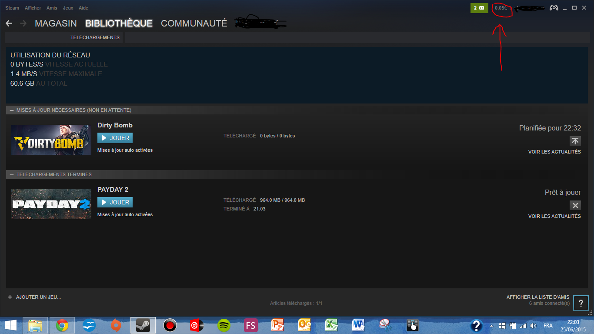Click the Dirty Bomb banner thumbnail
594x334 pixels.
click(x=51, y=140)
